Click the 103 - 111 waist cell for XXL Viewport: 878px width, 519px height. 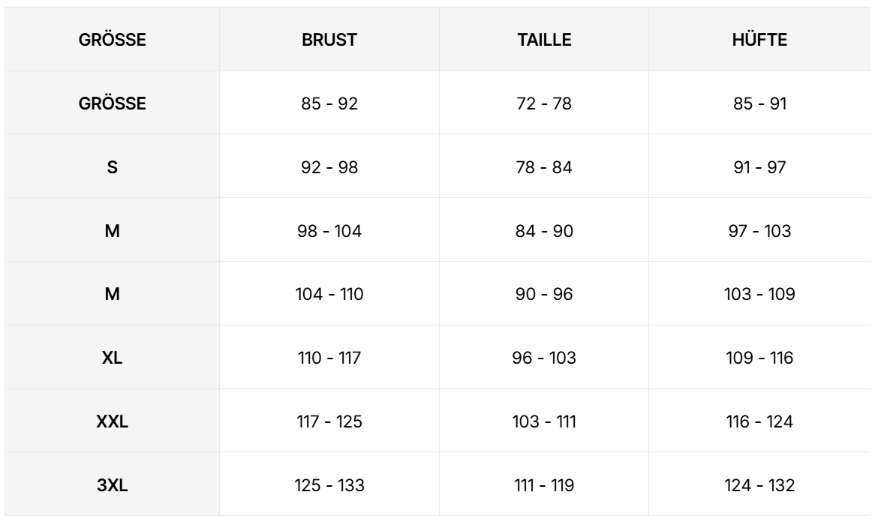point(545,421)
